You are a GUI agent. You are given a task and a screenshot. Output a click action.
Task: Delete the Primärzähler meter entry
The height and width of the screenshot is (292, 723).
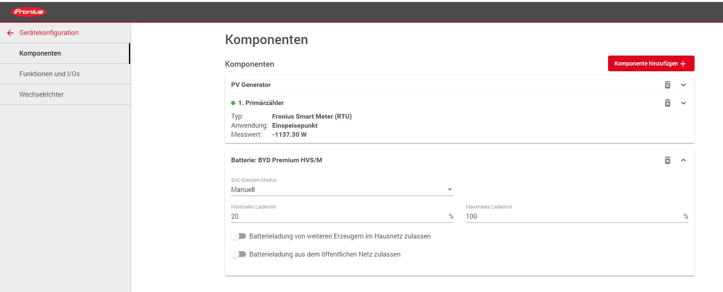click(667, 103)
